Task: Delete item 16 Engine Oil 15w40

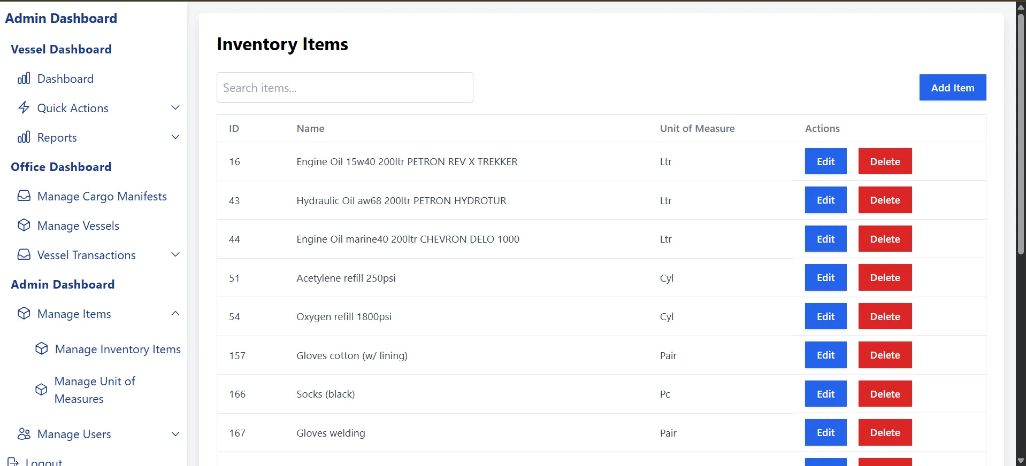Action: pyautogui.click(x=885, y=161)
